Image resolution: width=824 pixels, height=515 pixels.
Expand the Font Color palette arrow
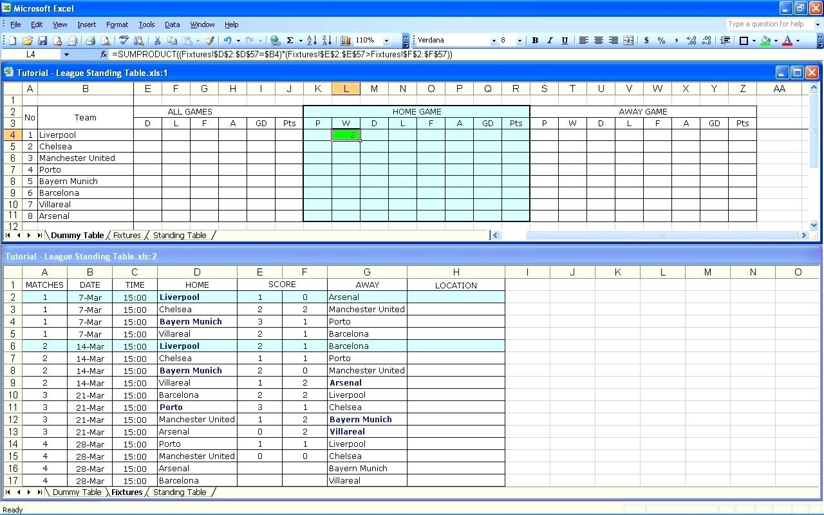798,41
